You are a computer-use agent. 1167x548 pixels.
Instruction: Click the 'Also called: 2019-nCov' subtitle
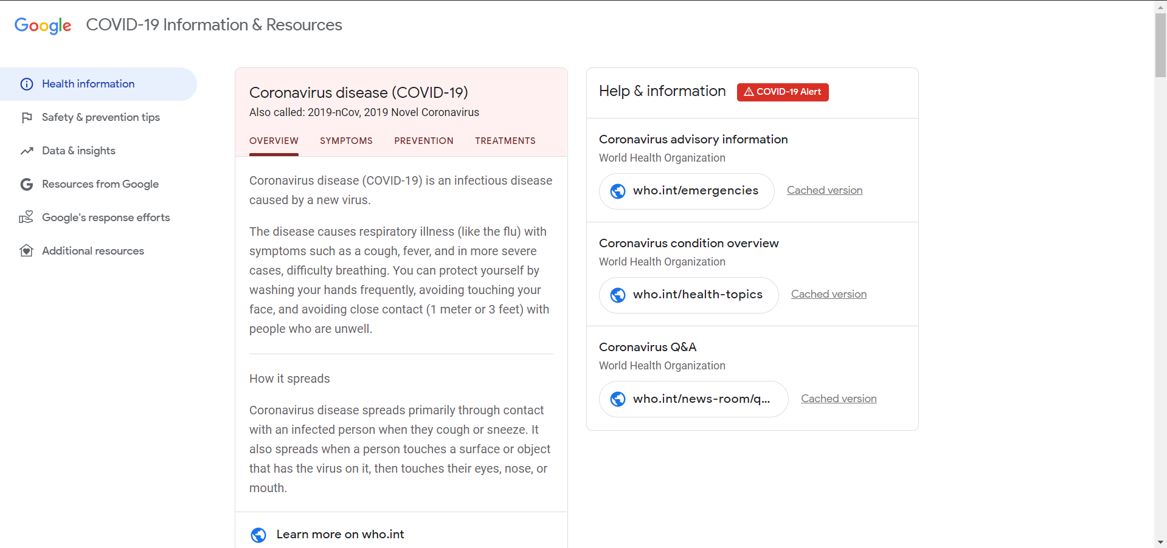pos(364,112)
